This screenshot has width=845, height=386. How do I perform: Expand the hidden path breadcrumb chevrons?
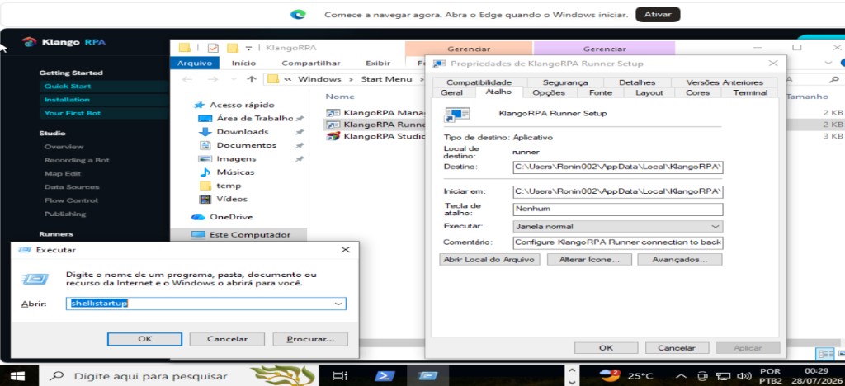tap(288, 79)
